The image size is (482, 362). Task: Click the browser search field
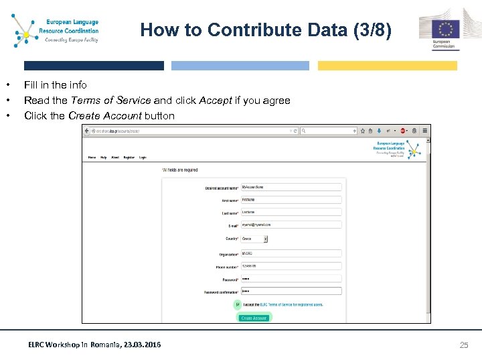click(329, 131)
